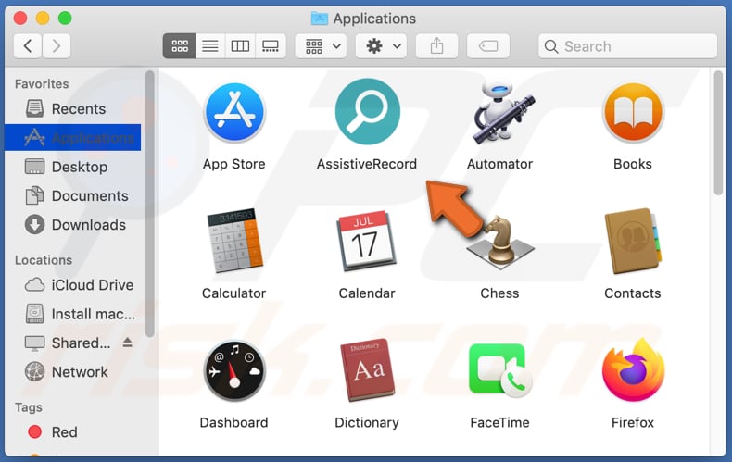Select the Books app icon
This screenshot has width=732, height=462.
pos(633,112)
